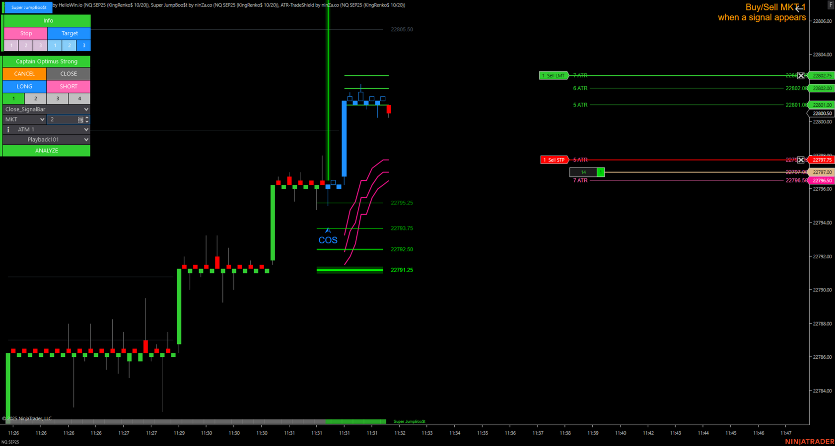Cancel the Sell STP order using X
The width and height of the screenshot is (835, 446).
point(800,160)
